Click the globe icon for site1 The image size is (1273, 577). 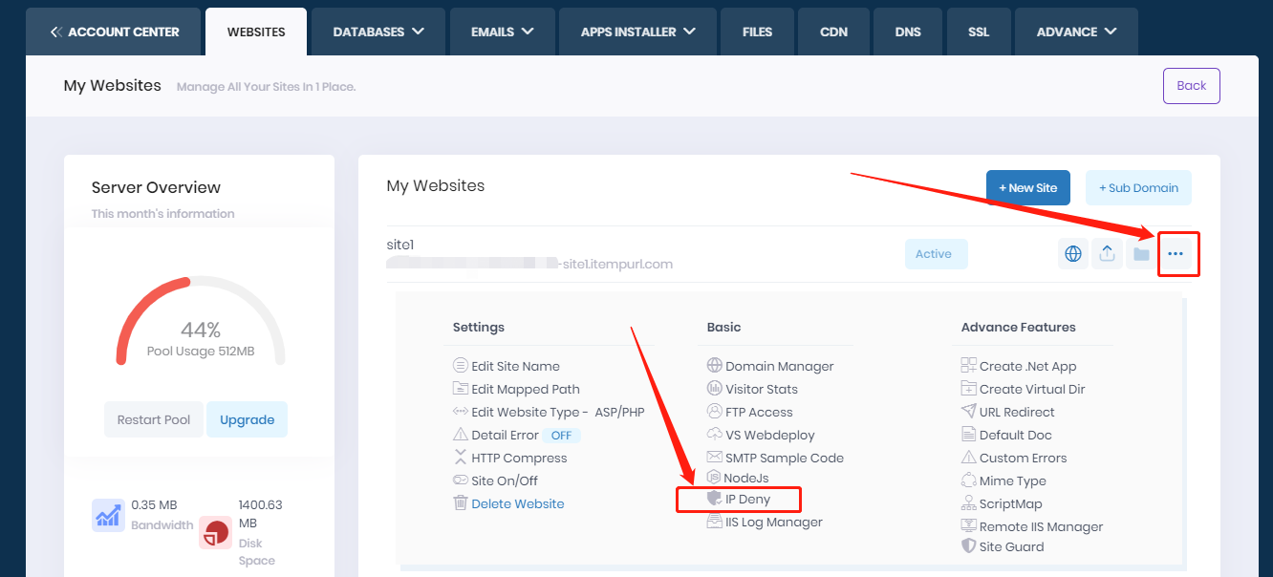pyautogui.click(x=1073, y=254)
